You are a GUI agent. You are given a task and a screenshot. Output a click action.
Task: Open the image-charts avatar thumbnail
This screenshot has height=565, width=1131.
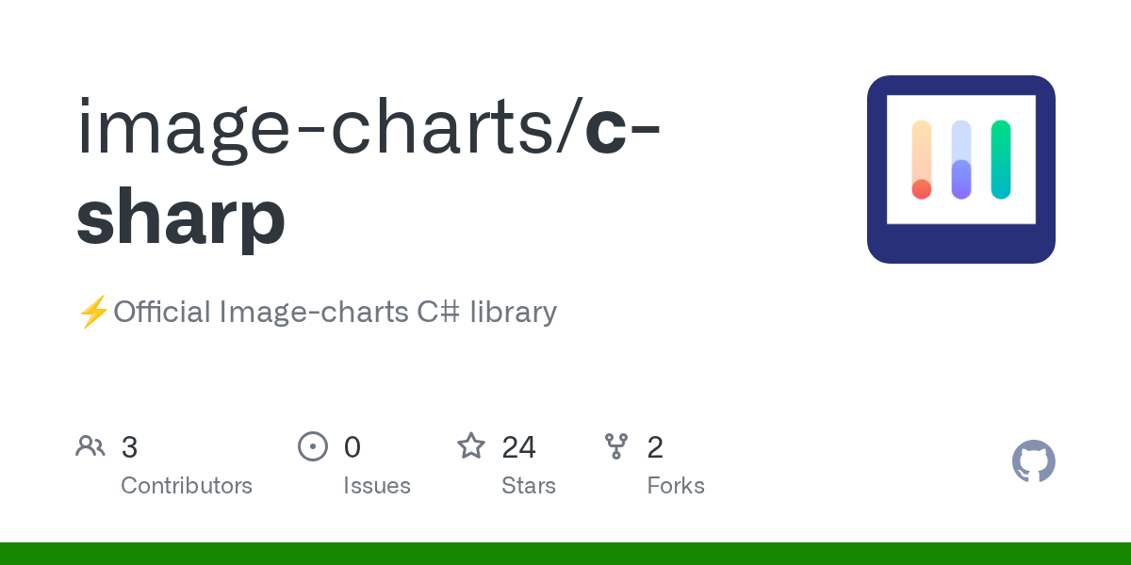(961, 169)
